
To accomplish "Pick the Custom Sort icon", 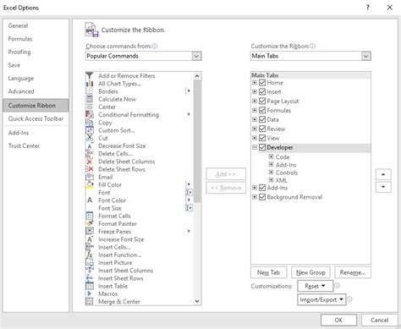I will point(90,130).
